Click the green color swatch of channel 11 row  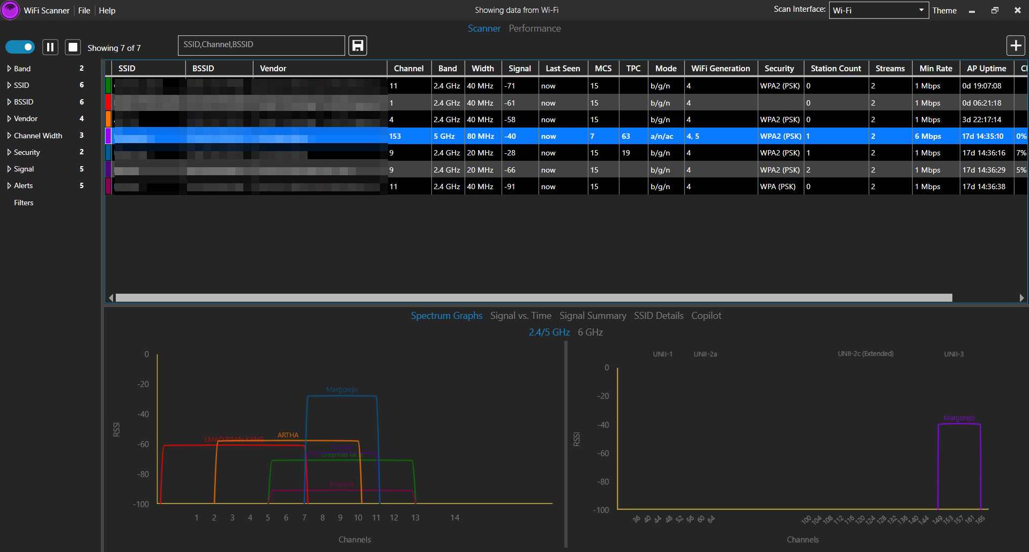point(108,86)
